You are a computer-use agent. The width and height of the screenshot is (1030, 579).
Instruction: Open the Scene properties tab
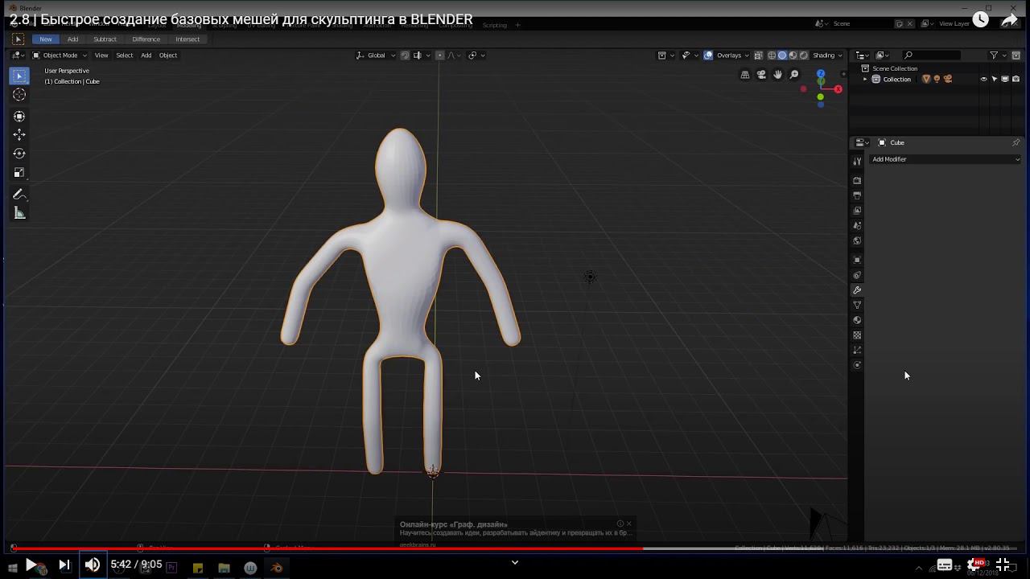[857, 226]
